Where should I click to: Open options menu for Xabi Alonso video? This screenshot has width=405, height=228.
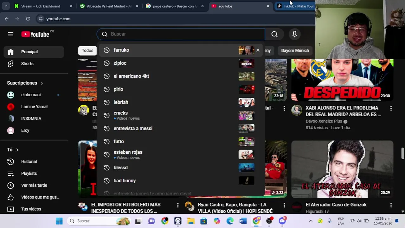coord(391,108)
